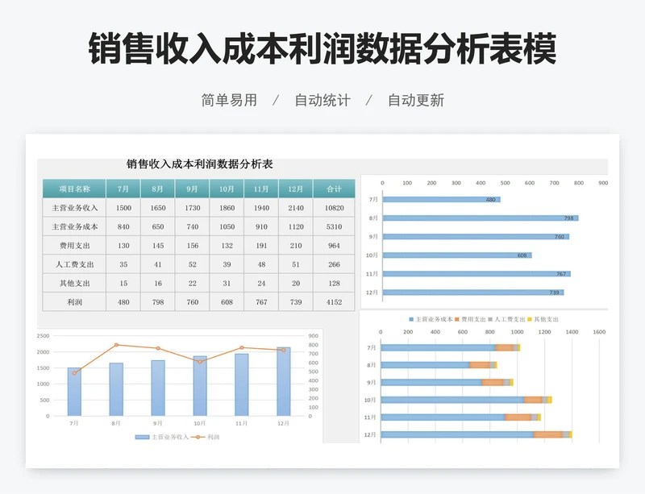The height and width of the screenshot is (494, 645).
Task: Click the 主营业务成本 legend entry above the stacked chart
Action: coord(431,319)
